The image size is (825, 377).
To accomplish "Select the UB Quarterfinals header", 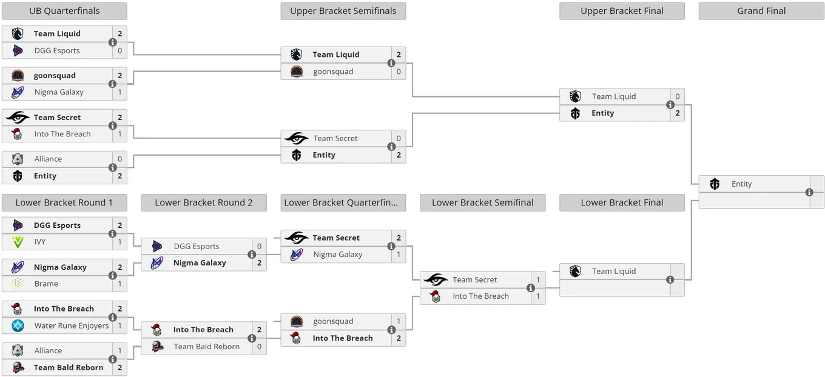I will click(x=64, y=11).
